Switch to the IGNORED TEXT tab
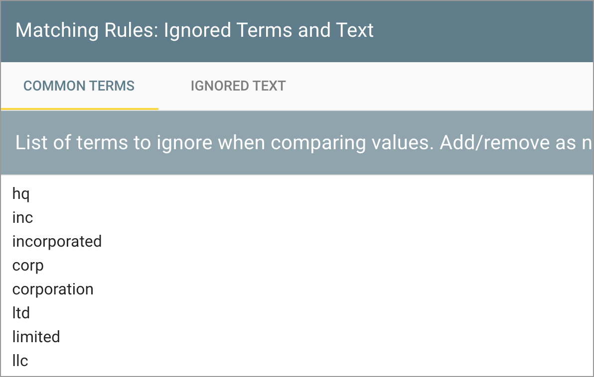Viewport: 594px width, 377px height. point(238,86)
